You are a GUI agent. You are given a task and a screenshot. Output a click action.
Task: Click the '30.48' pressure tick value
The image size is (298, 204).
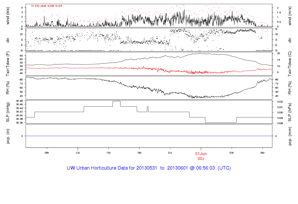19,101
